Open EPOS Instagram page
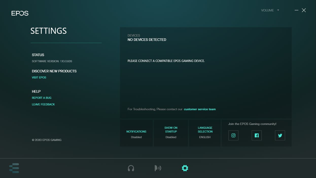 pos(233,135)
